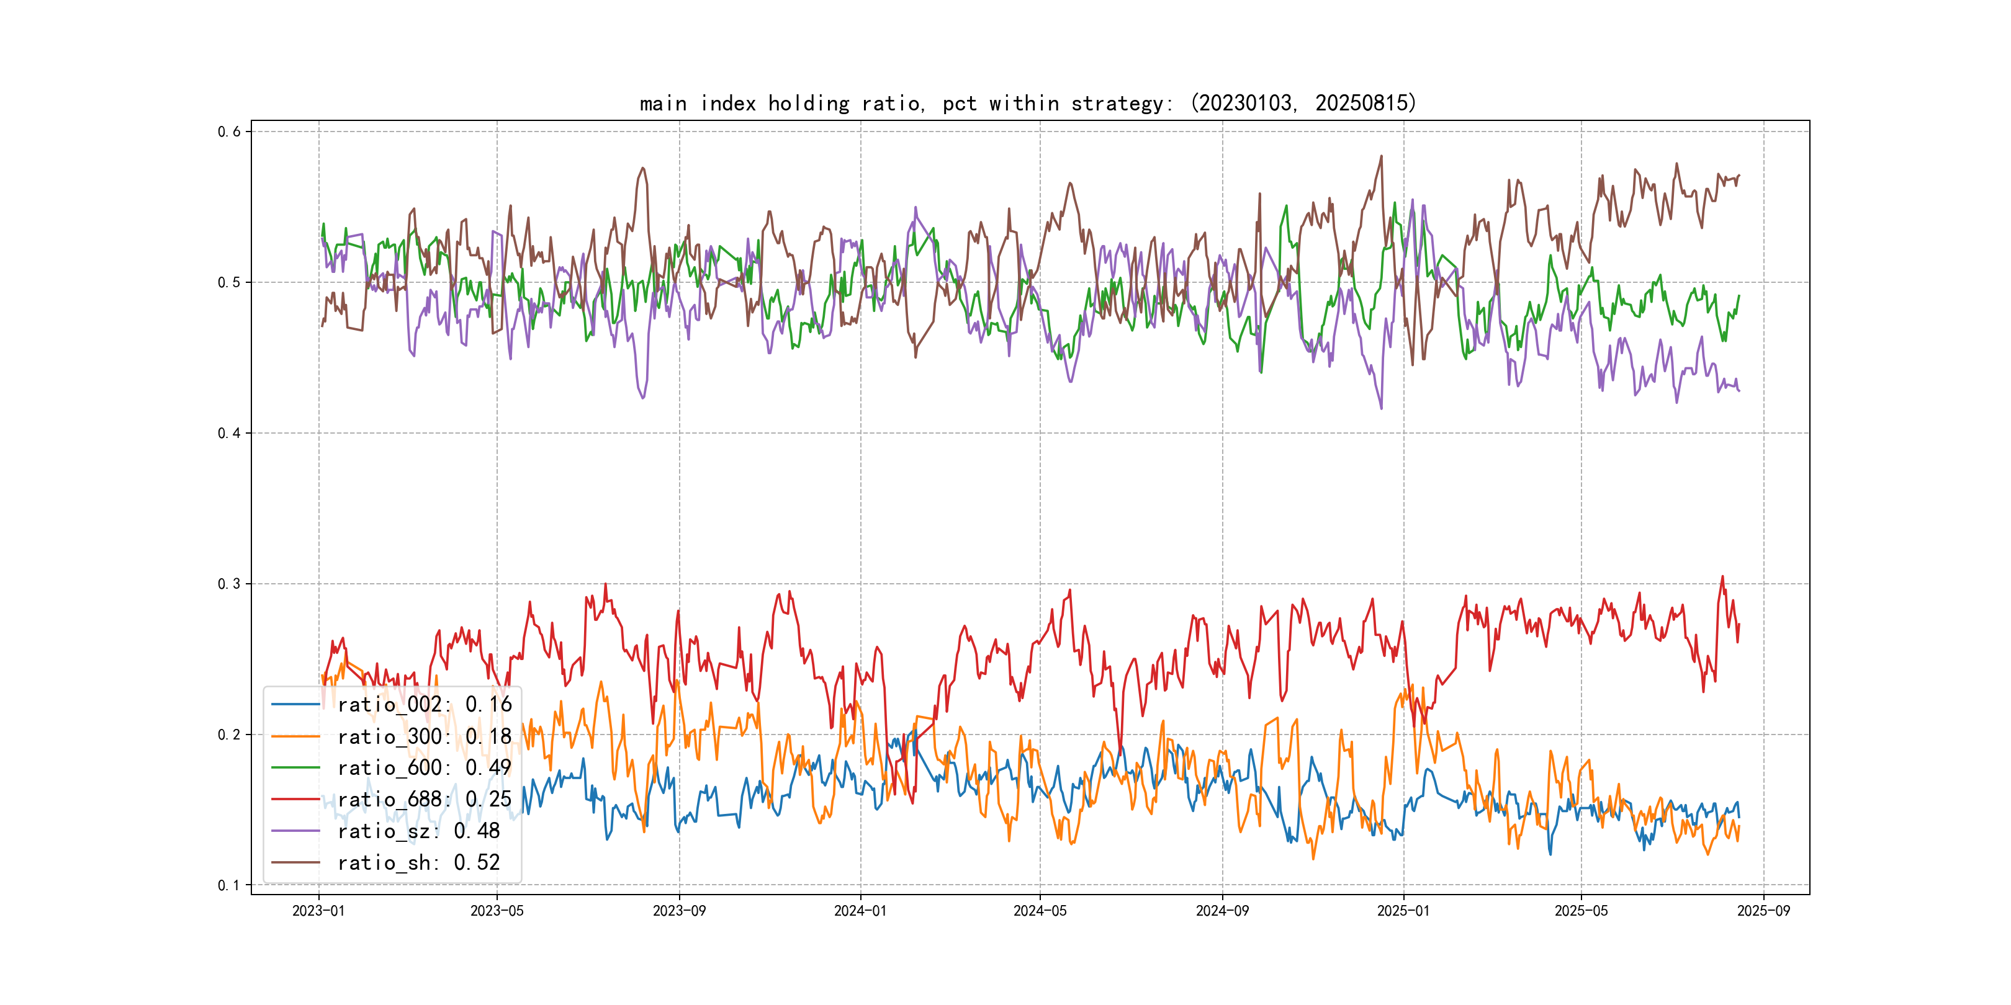Image resolution: width=2011 pixels, height=1005 pixels.
Task: Click the 0.6 y-axis tick label
Action: point(229,131)
